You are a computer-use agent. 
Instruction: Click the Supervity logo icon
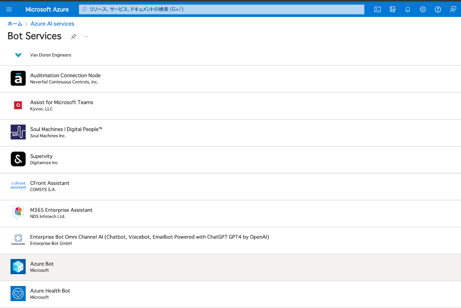18,159
